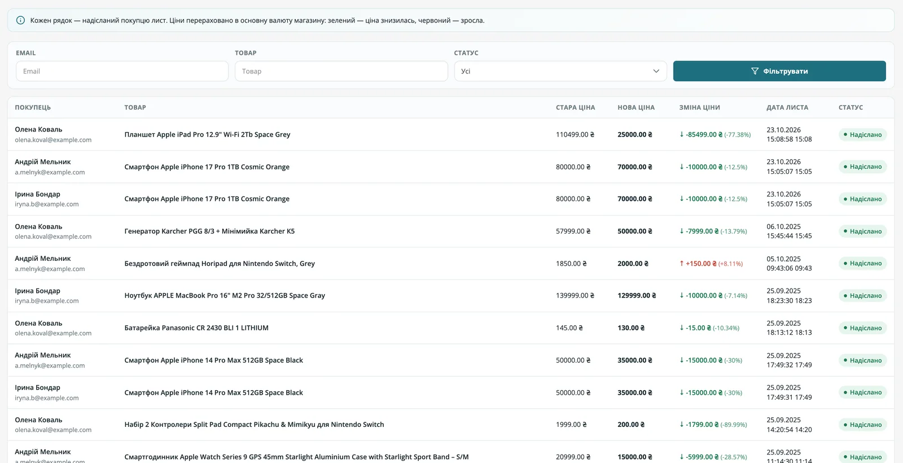Click new price 129999.00 ₴
The width and height of the screenshot is (903, 463).
(637, 295)
